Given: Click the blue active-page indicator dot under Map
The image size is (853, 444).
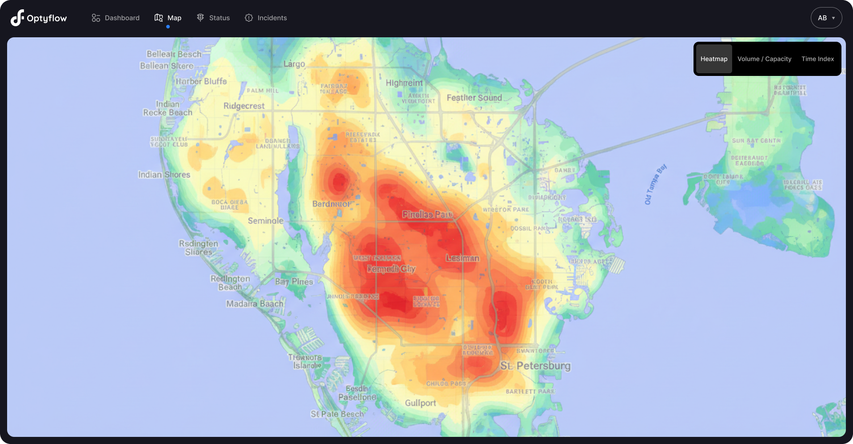Looking at the screenshot, I should [167, 27].
